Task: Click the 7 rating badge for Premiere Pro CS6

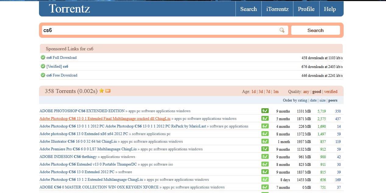Action: [265, 149]
